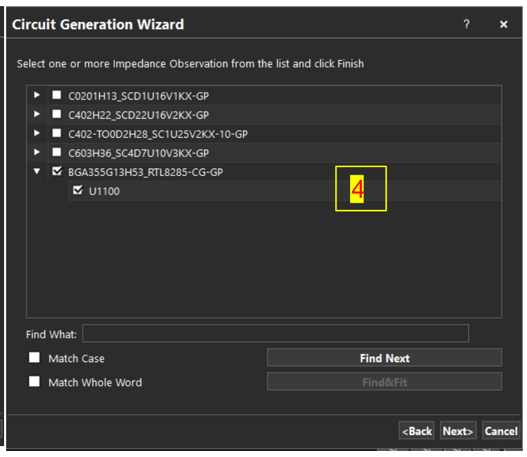The height and width of the screenshot is (457, 527).
Task: Select the C603H36_SC4D7U10V3KX-GP label
Action: pyautogui.click(x=139, y=153)
